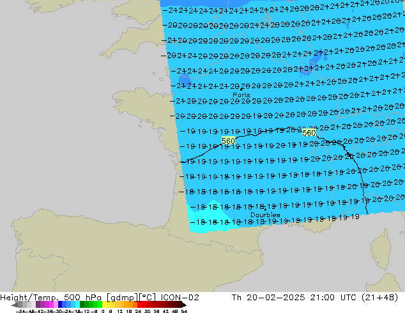Click the Paris location dot
This screenshot has width=405, height=313.
(x=241, y=89)
